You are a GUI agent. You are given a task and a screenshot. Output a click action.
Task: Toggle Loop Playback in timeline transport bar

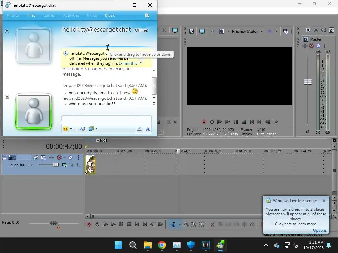(97, 224)
